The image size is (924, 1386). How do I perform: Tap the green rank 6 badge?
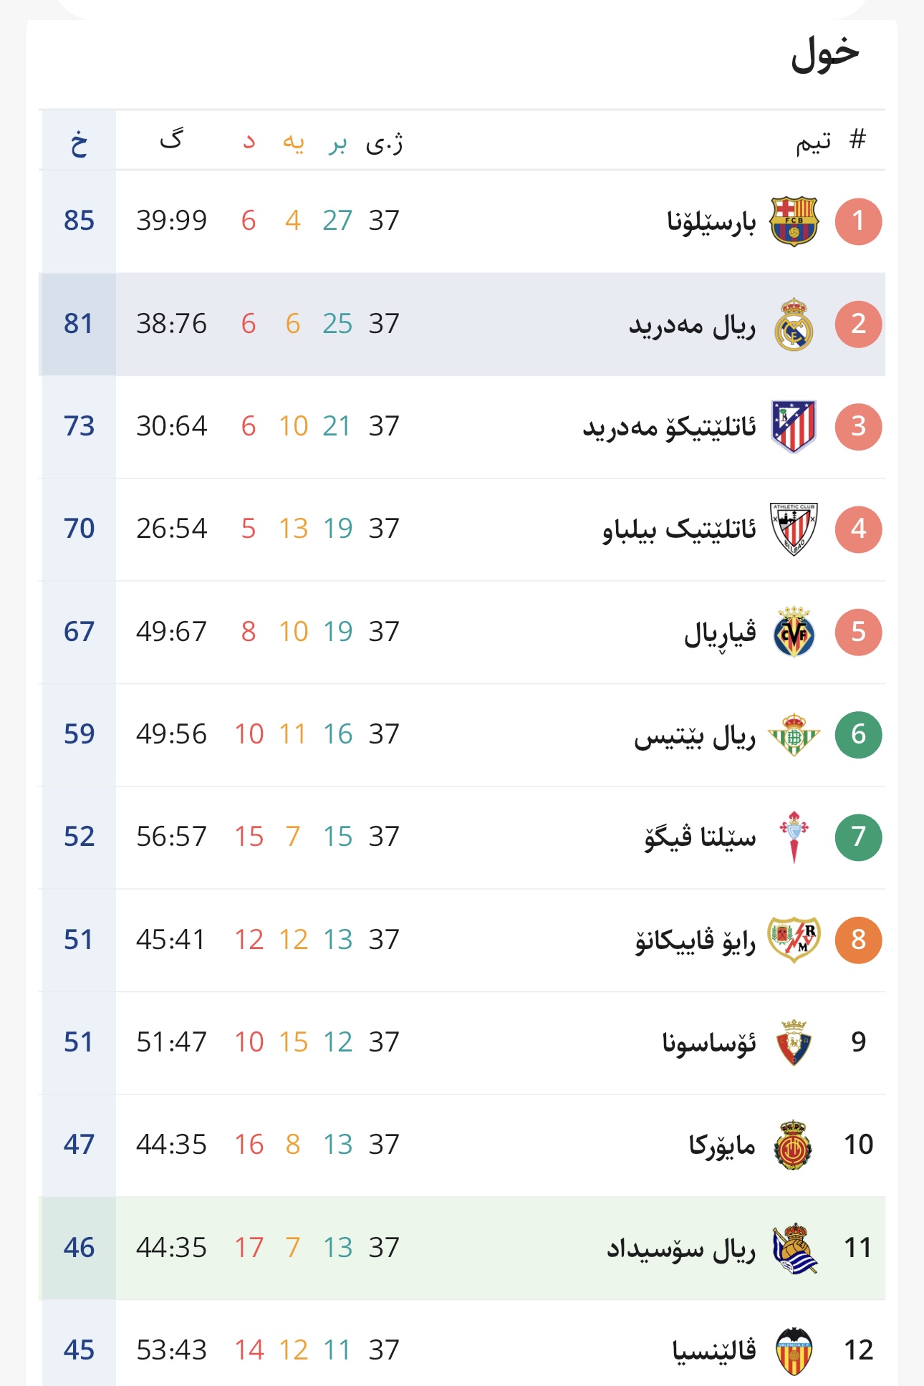[x=858, y=735]
